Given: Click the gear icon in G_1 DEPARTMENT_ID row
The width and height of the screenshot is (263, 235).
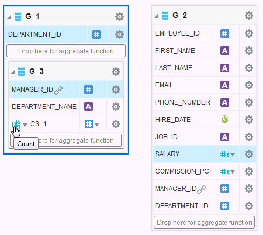Looking at the screenshot, I should tap(120, 34).
